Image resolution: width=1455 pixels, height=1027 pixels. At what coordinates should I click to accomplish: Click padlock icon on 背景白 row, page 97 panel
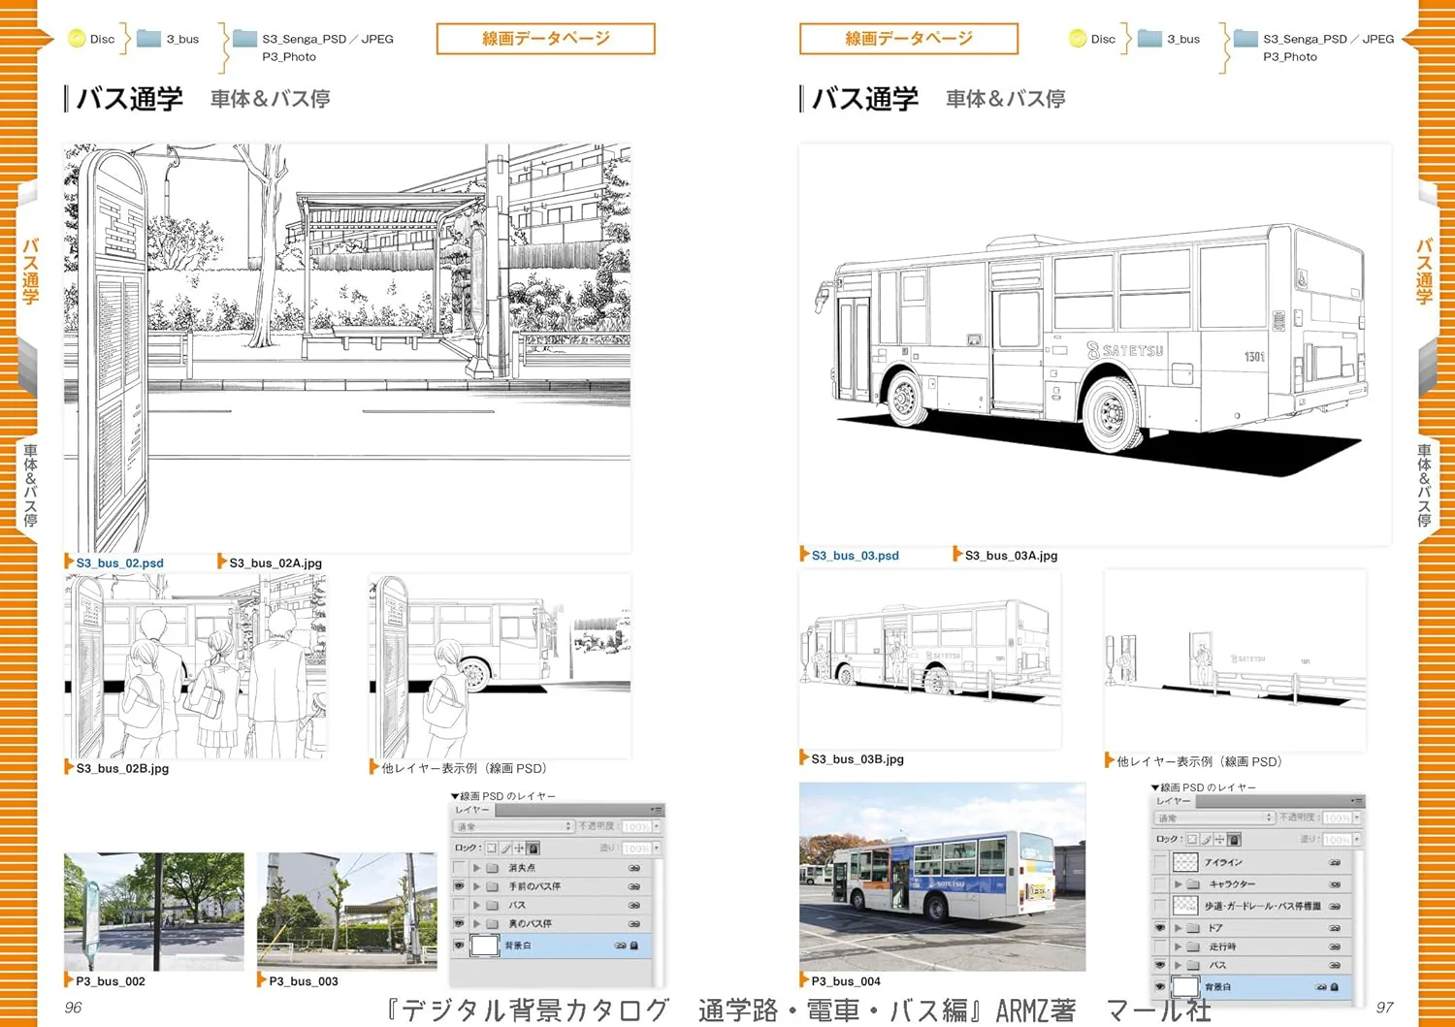click(1334, 987)
